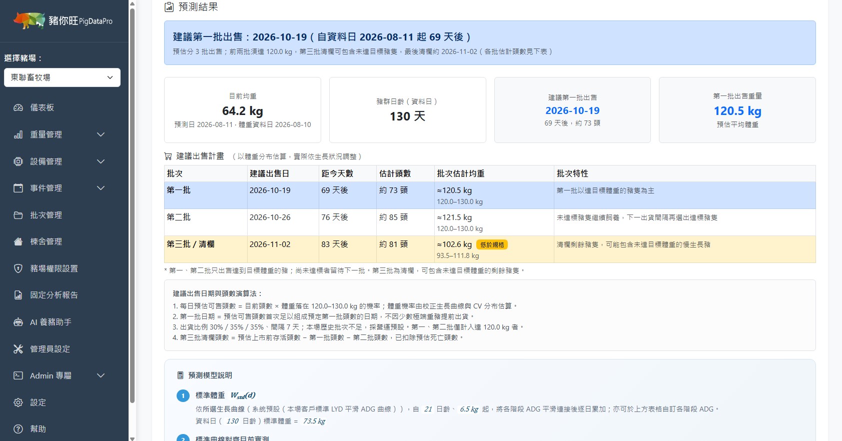
Task: Click the 事件管理 calendar icon
Action: pyautogui.click(x=18, y=188)
